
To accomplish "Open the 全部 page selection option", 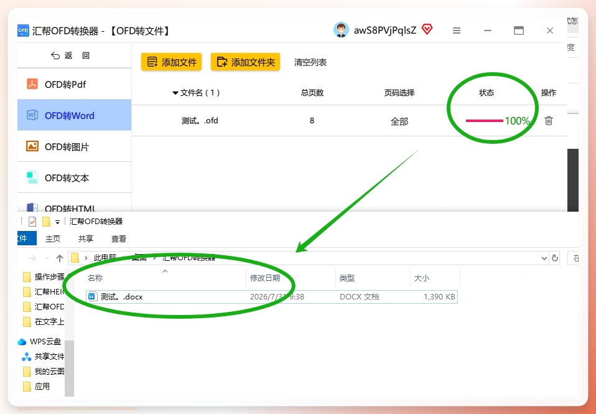I will point(399,121).
